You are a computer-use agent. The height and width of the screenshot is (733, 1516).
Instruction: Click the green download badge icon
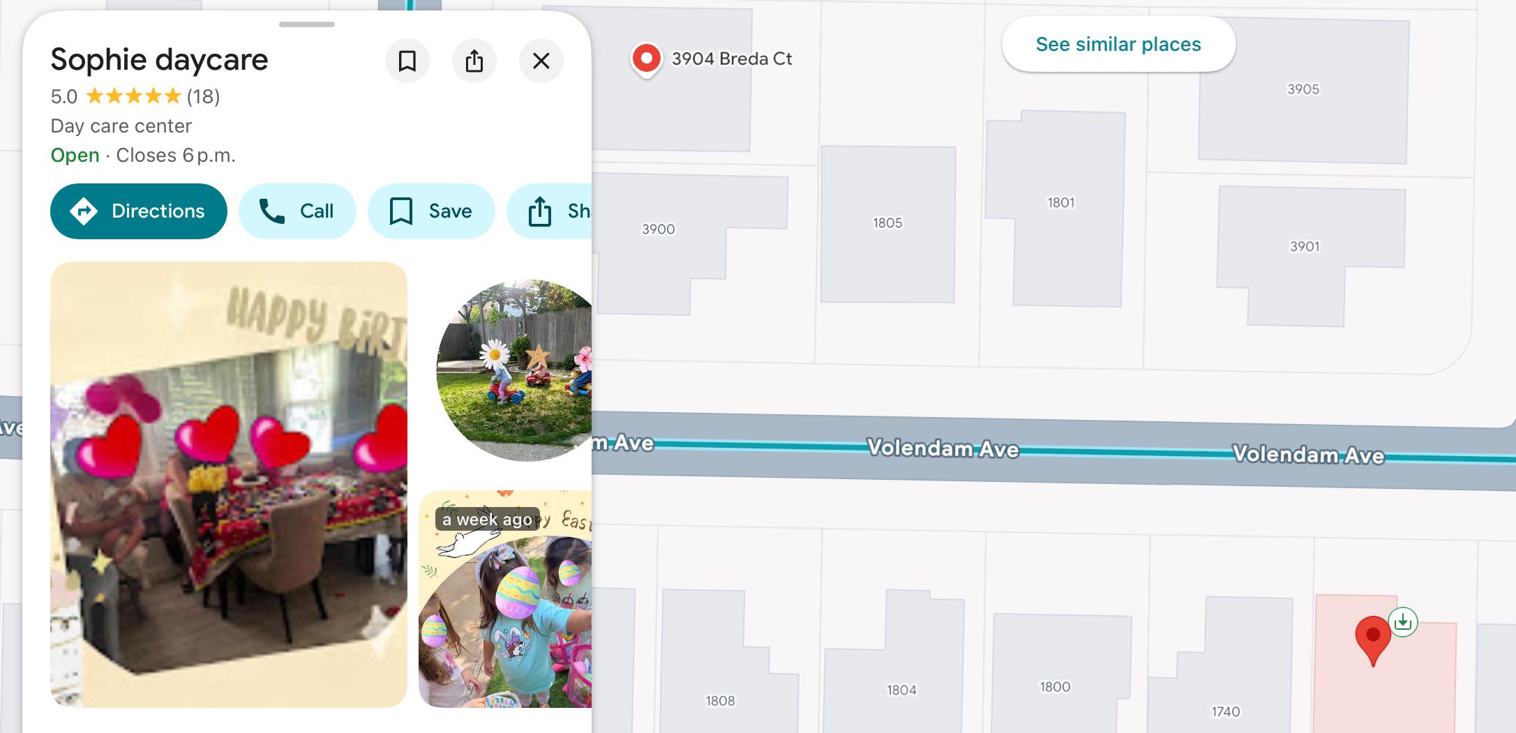pos(1402,621)
